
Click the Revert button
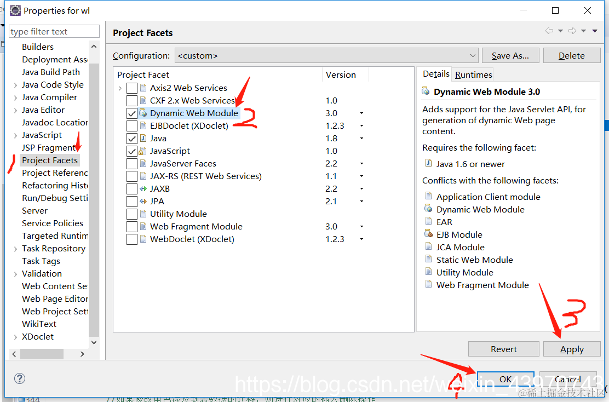tap(504, 349)
